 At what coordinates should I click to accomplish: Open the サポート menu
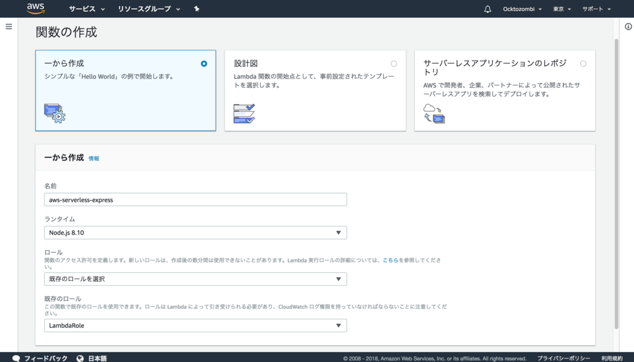tap(596, 9)
